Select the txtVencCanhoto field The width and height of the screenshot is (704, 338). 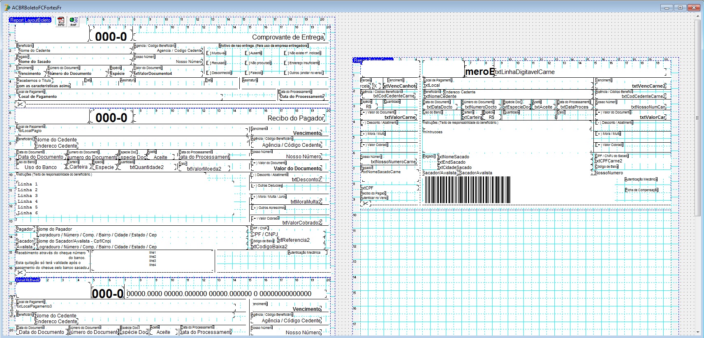click(400, 86)
